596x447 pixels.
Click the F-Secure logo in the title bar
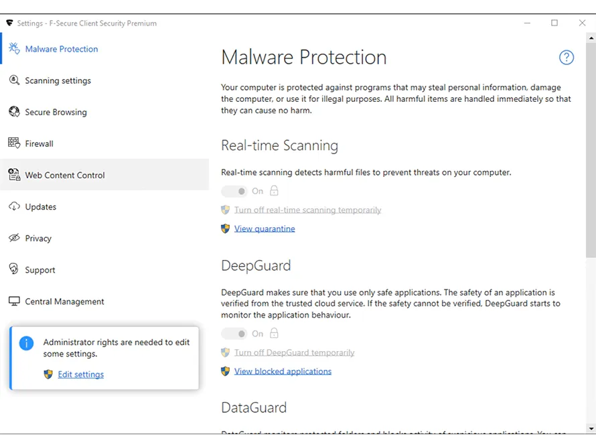9,22
